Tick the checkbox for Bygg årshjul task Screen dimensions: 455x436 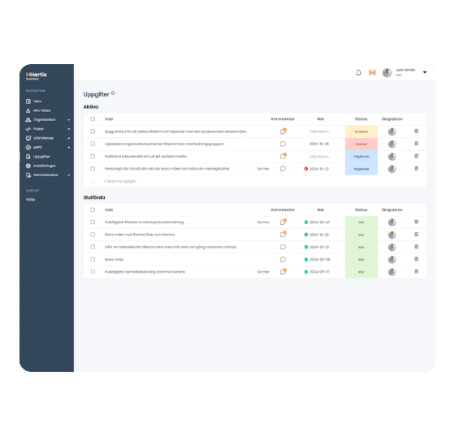point(93,132)
